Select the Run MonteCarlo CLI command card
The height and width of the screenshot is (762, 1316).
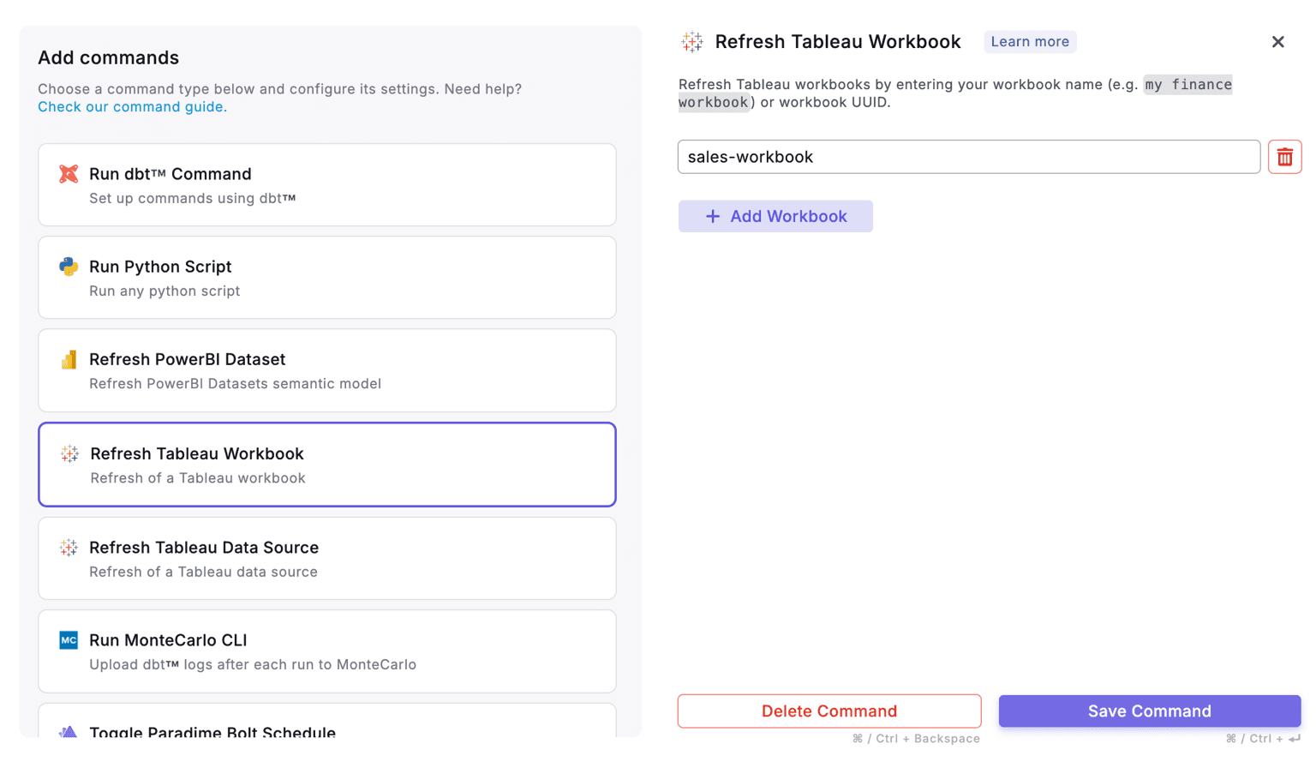(326, 651)
